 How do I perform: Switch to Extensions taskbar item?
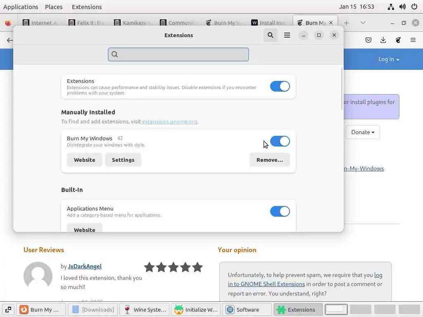(x=298, y=310)
